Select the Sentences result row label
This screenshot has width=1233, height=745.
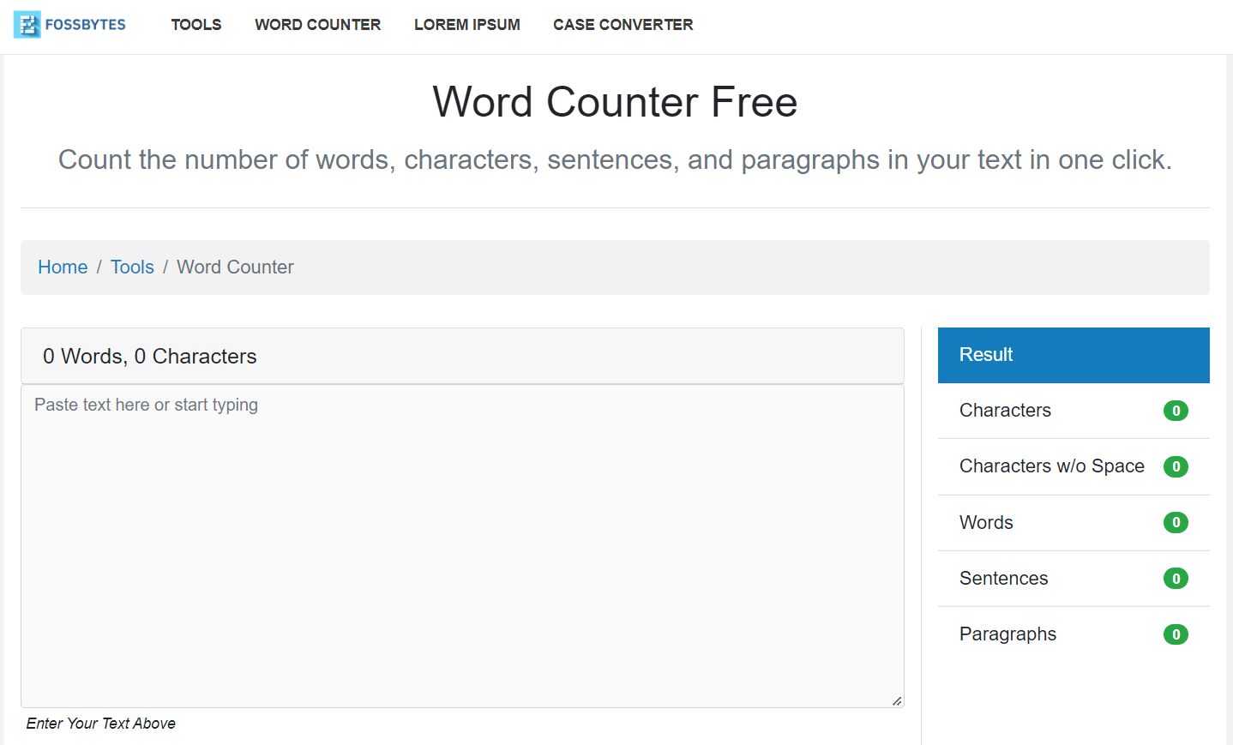click(x=1003, y=579)
